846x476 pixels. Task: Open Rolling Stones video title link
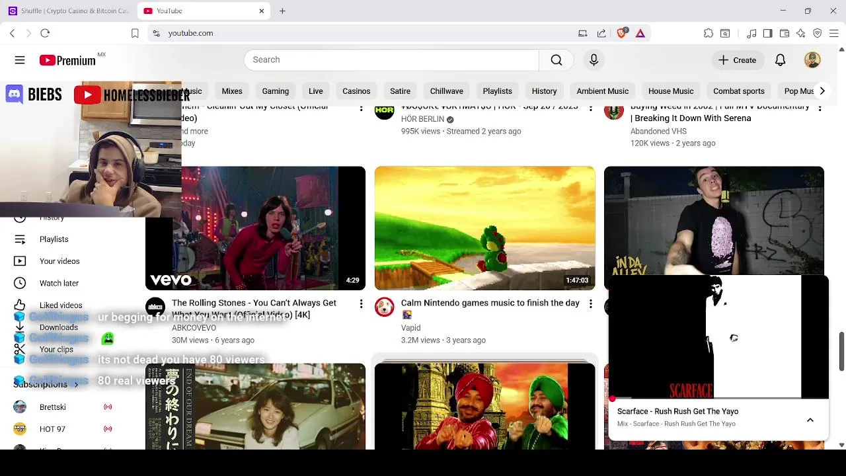click(x=254, y=309)
